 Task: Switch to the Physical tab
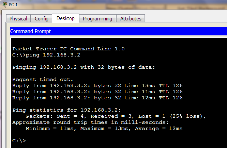pos(18,18)
